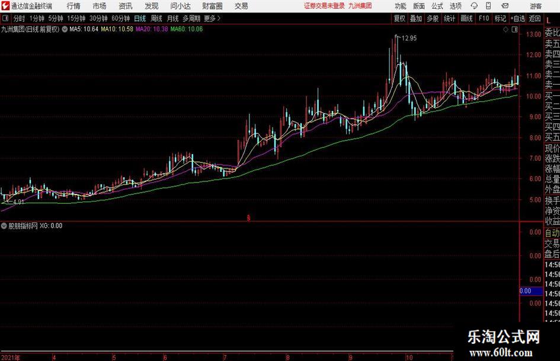Click the XG: 0.00 indicator value
This screenshot has width=560, height=361.
51,226
